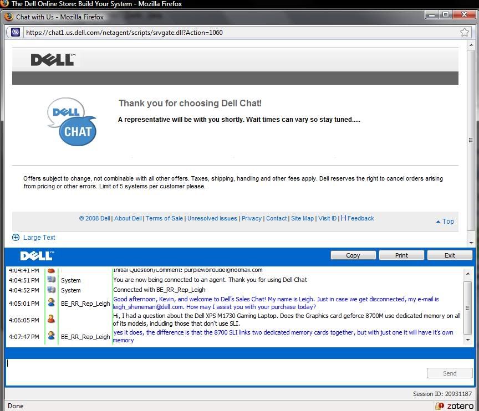The height and width of the screenshot is (411, 479).
Task: Exit the Dell chat session
Action: (450, 255)
